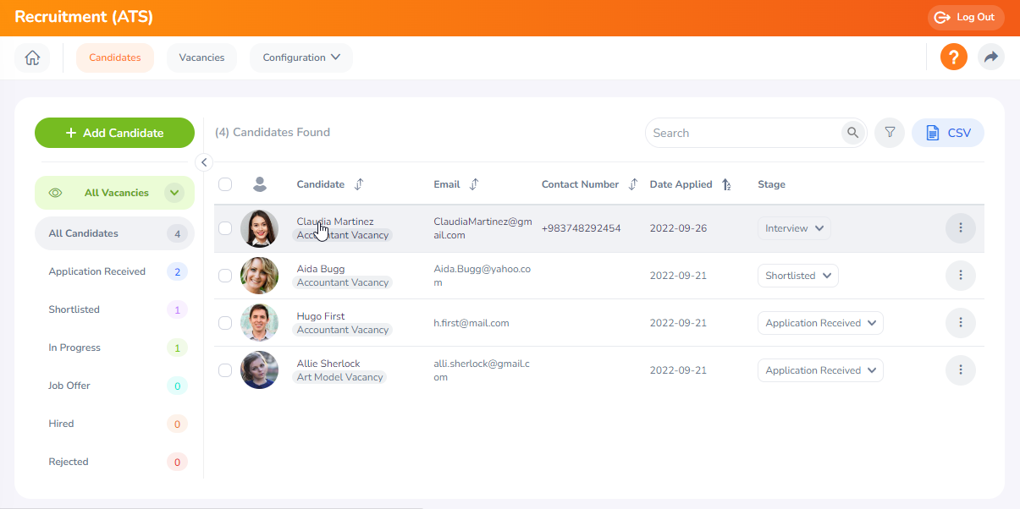Change Claudia Martinez's Interview stage dropdown

coord(793,227)
